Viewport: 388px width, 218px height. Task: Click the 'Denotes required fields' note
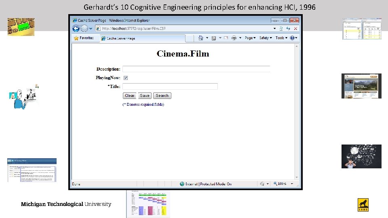click(x=143, y=105)
